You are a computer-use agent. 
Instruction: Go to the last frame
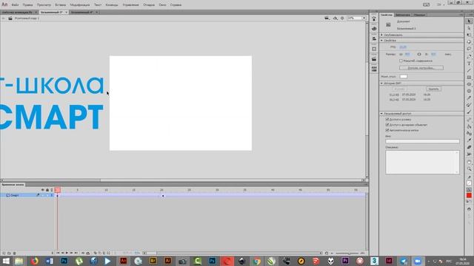tap(76, 253)
